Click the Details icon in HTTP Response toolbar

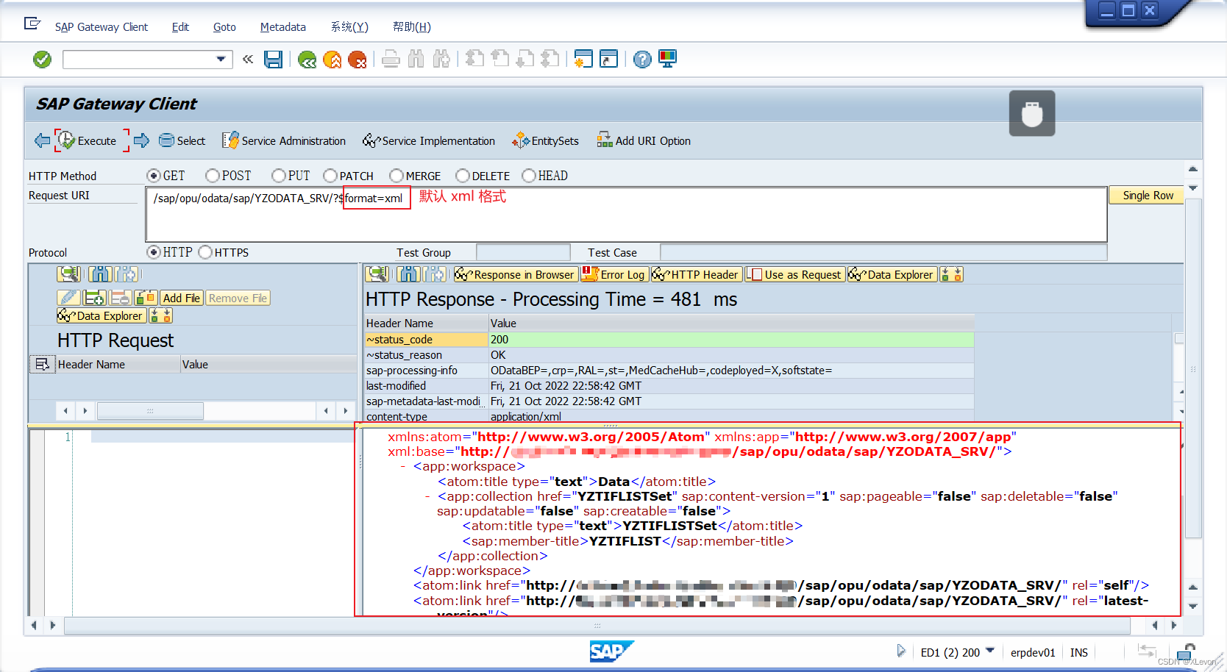coord(377,274)
